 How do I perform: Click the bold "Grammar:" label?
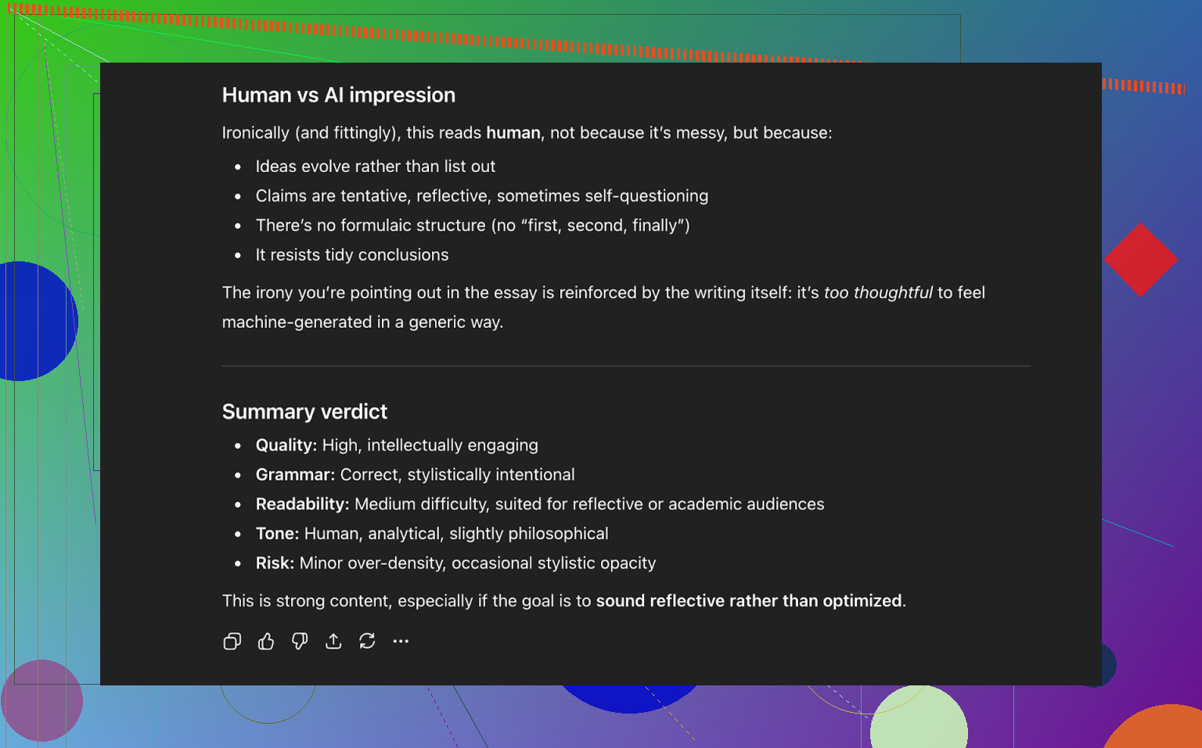pos(295,475)
